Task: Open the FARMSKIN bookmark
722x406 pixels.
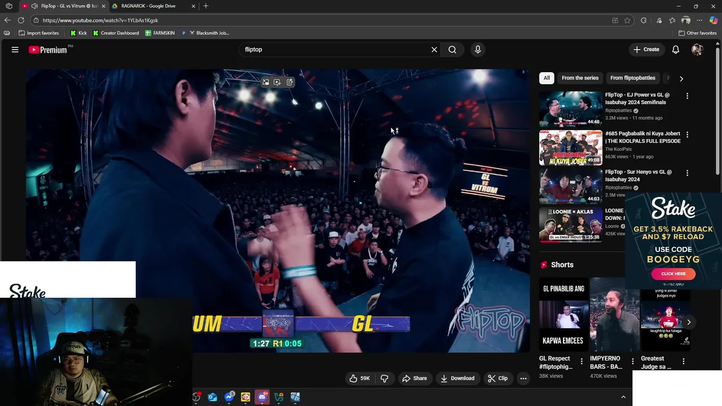Action: [160, 33]
